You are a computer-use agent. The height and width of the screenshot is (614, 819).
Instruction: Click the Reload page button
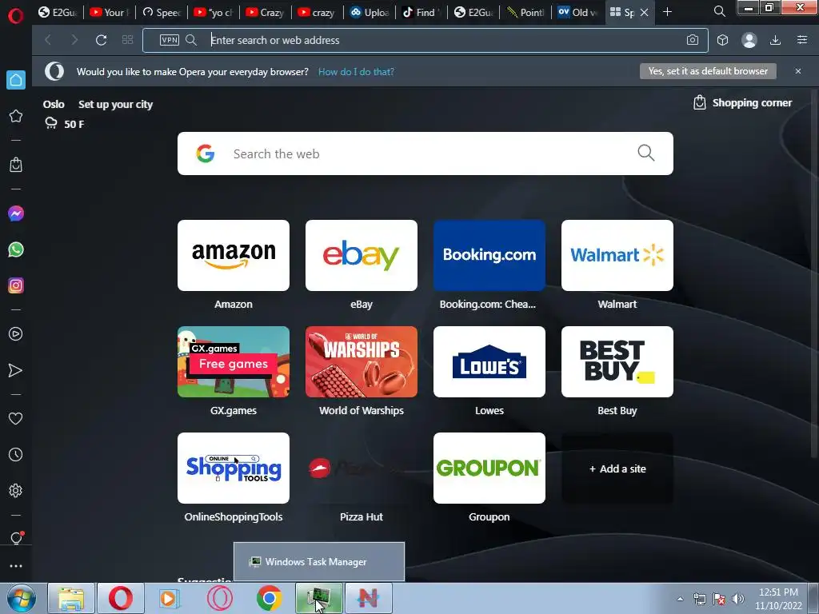[101, 40]
